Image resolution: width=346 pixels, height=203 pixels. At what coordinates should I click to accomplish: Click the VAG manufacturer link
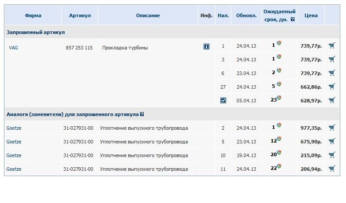[13, 48]
